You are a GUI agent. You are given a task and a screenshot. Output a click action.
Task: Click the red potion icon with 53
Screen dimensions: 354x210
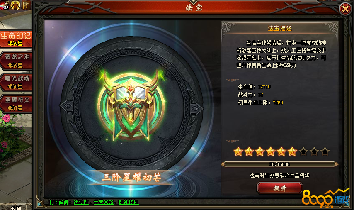click(x=4, y=5)
